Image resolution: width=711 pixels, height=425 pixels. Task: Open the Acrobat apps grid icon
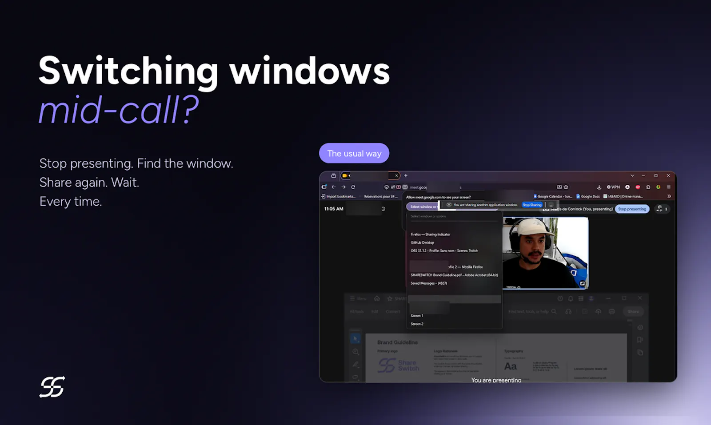[581, 298]
